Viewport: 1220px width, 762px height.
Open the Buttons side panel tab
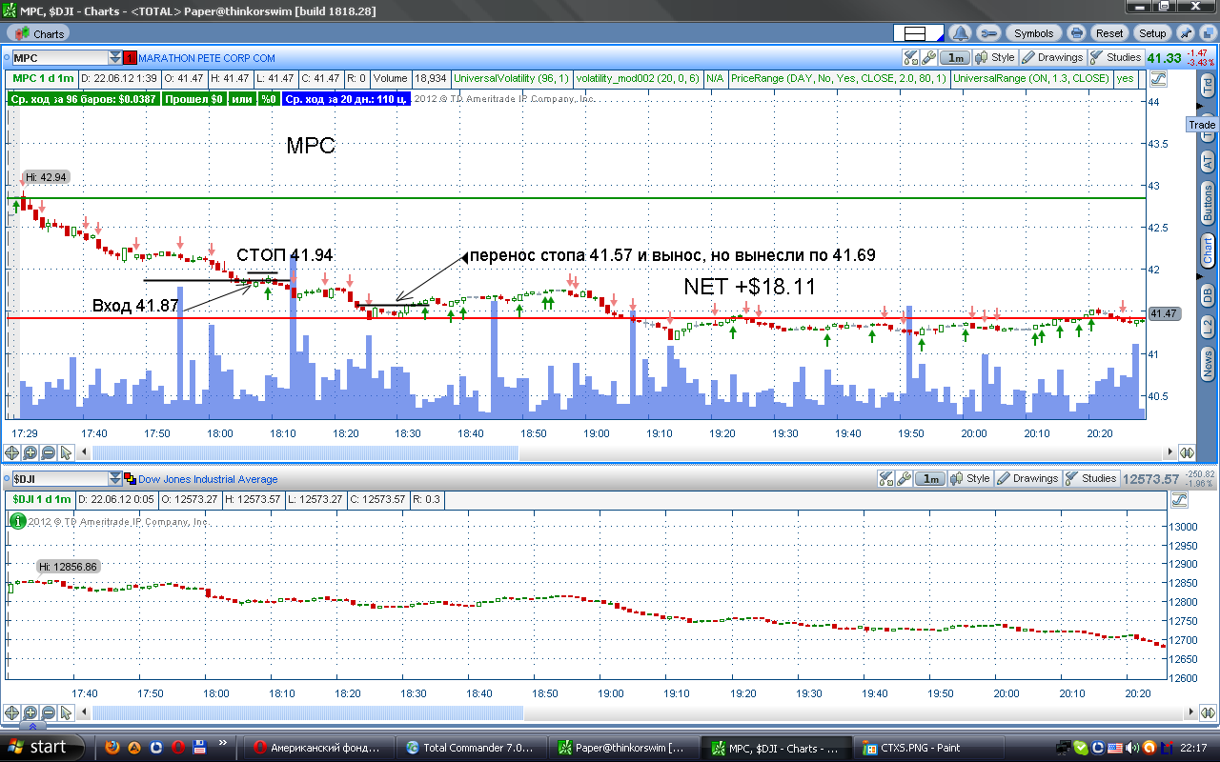pyautogui.click(x=1208, y=203)
